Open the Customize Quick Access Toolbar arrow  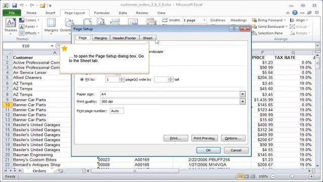[50, 6]
